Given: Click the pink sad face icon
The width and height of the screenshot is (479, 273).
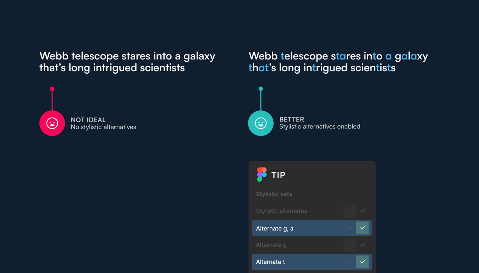Looking at the screenshot, I should (52, 123).
